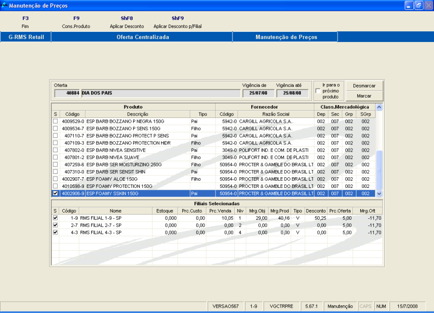Uncheck RMS FILIAL 1-9 - SP checkbox

[x=55, y=218]
